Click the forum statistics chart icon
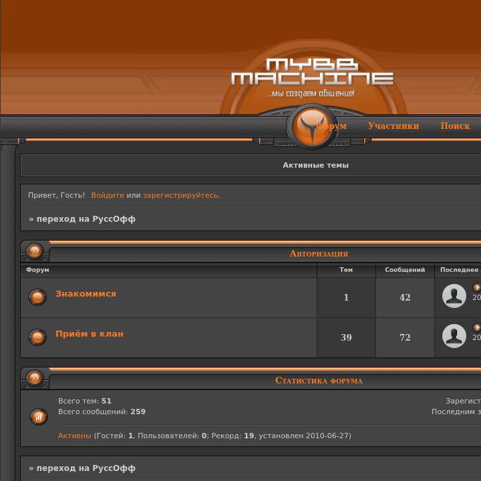Screen dimensions: 481x481 (39, 417)
